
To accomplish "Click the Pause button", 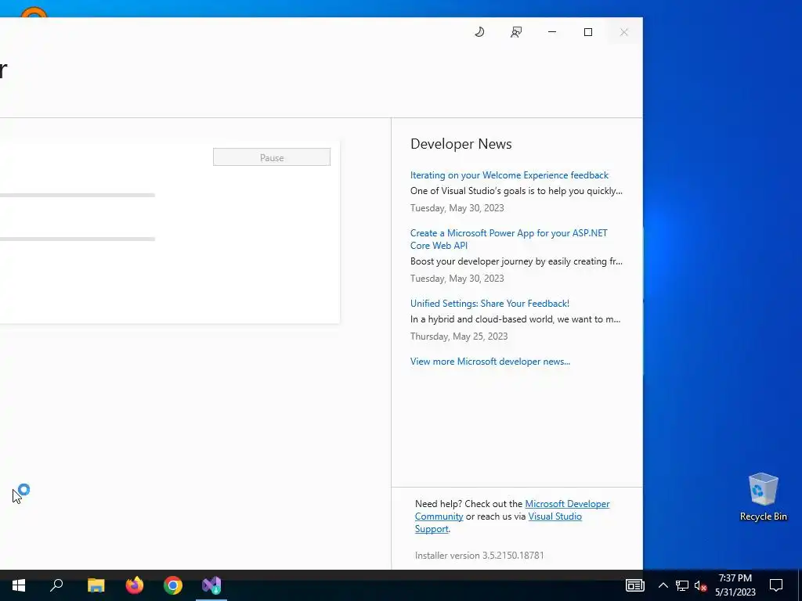I will click(272, 157).
